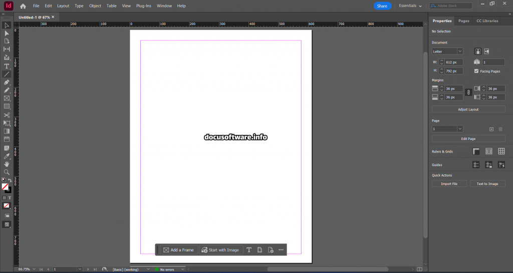Screen dimensions: 513x273
Task: Select the Scissors tool
Action: tap(7, 115)
